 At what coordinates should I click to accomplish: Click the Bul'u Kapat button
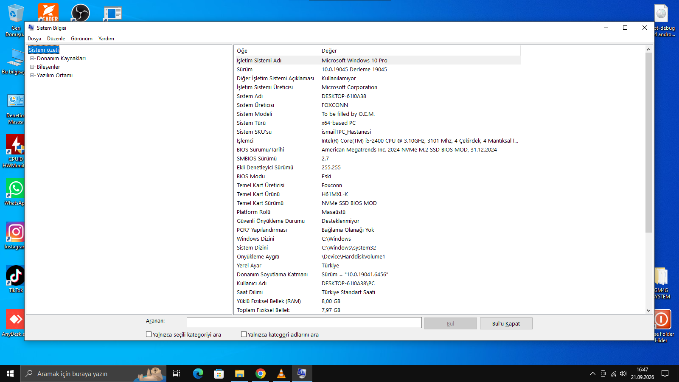pyautogui.click(x=506, y=323)
